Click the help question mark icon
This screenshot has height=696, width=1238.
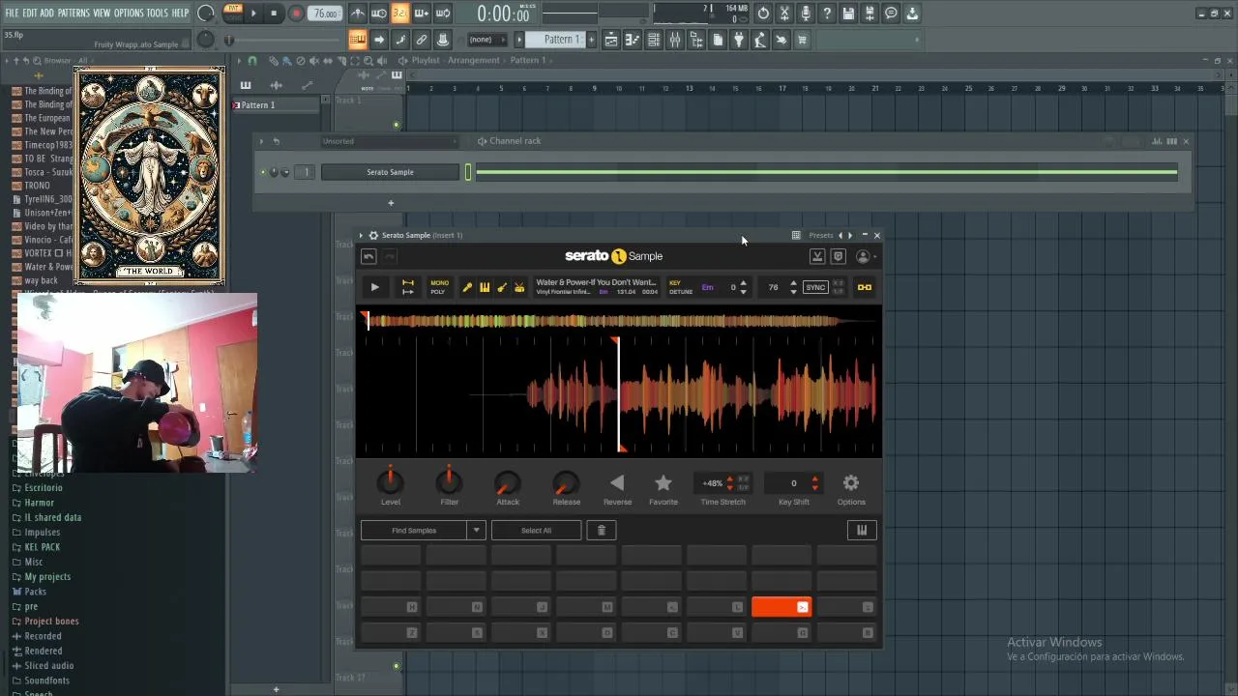pos(827,14)
